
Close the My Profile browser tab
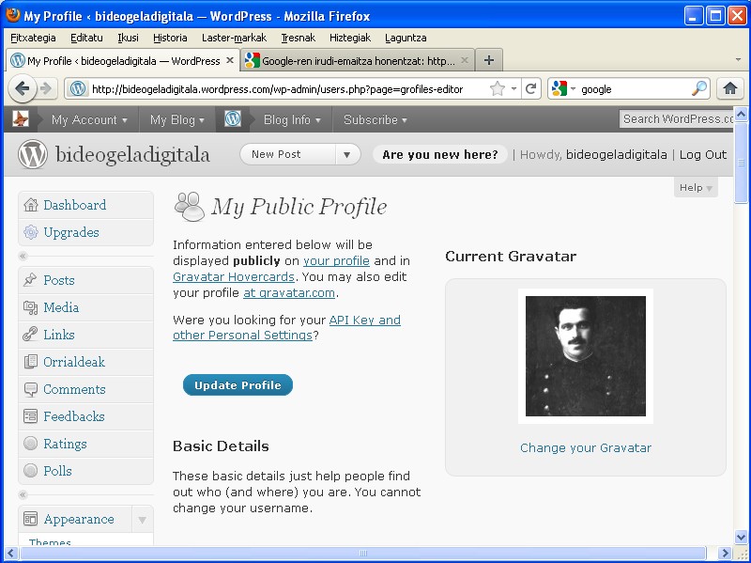click(x=230, y=61)
